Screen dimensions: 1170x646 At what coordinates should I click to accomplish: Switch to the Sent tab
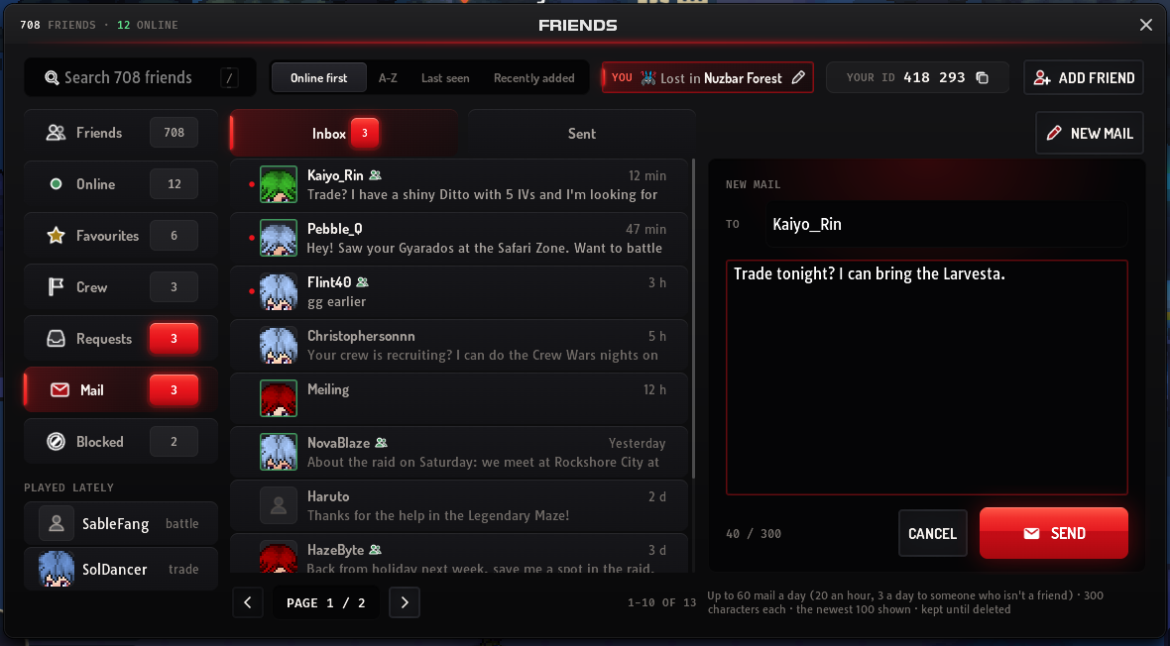coord(582,134)
